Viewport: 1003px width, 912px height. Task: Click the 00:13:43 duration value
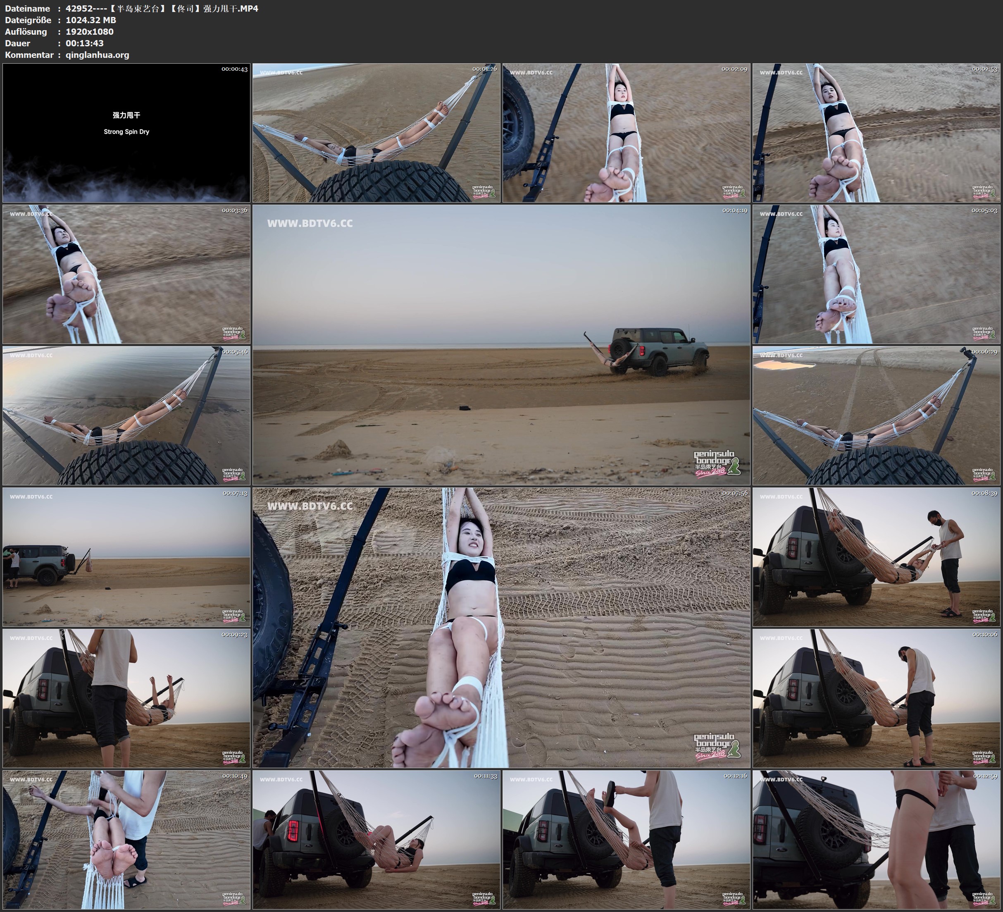click(85, 43)
